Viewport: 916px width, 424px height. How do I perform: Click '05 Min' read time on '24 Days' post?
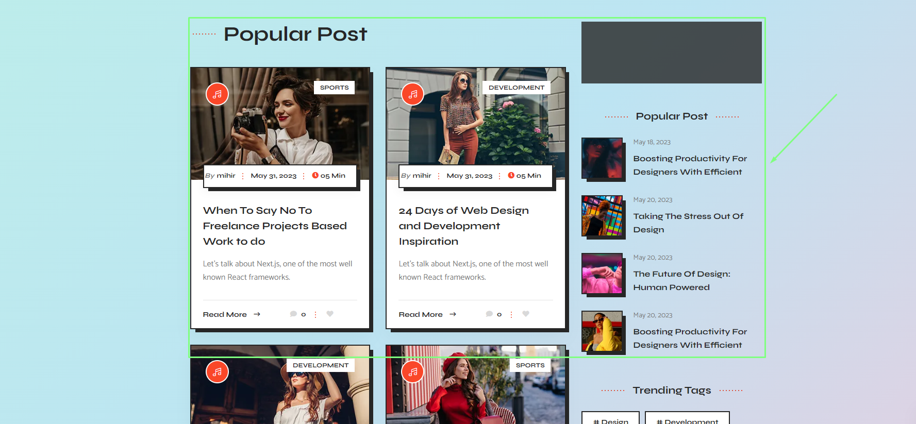(x=529, y=176)
